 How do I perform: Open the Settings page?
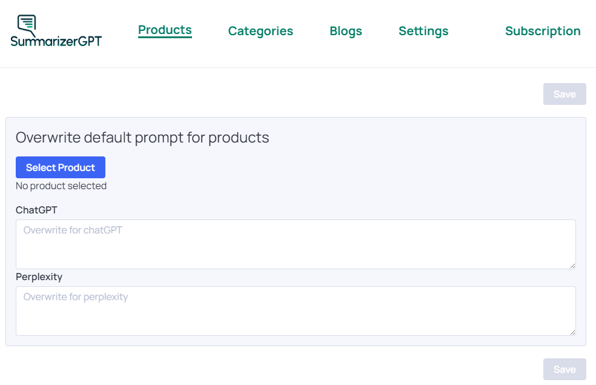click(x=423, y=31)
